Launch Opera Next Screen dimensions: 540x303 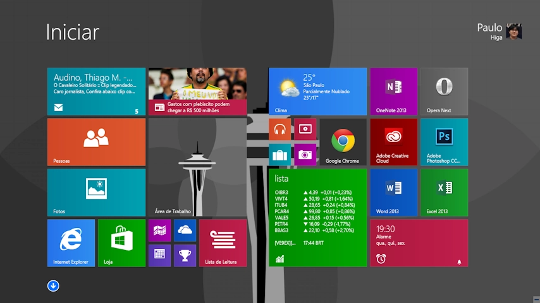click(445, 92)
